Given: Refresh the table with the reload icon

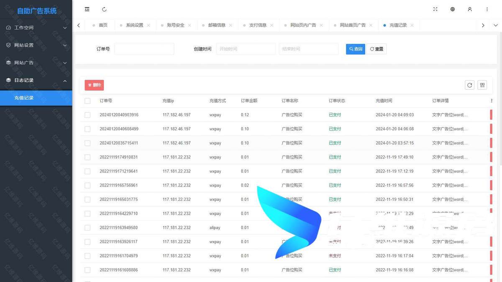Looking at the screenshot, I should (469, 85).
